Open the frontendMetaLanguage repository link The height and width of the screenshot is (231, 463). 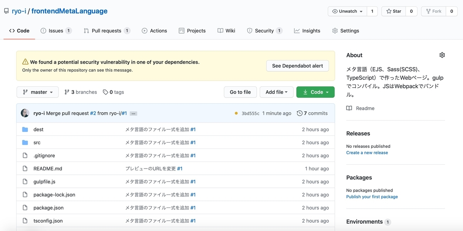coord(69,11)
